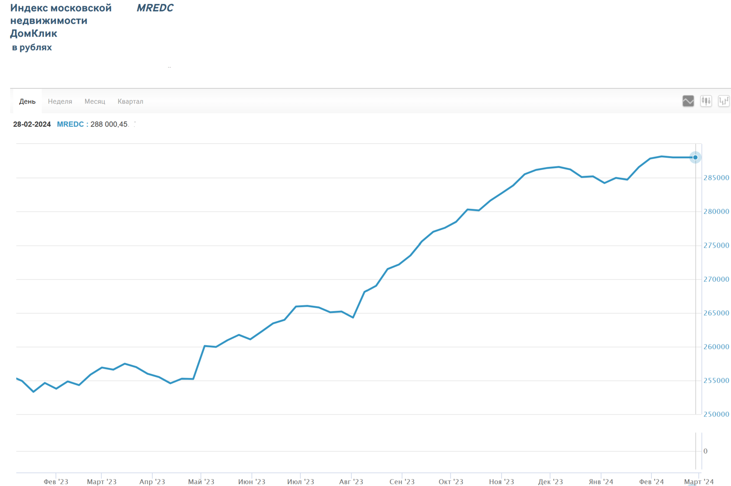The width and height of the screenshot is (731, 486).
Task: Click the Янв '24 x-axis label
Action: coord(601,482)
